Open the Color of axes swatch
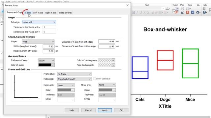This screenshot has height=118, width=211. coord(46,65)
